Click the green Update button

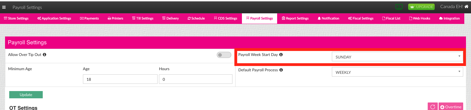pyautogui.click(x=26, y=95)
